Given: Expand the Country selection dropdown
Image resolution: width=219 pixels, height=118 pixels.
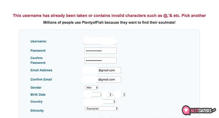Looking at the screenshot, I should [100, 102].
